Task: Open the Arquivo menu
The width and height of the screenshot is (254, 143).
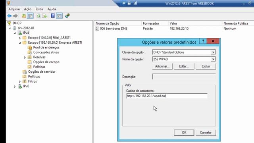Action: 14,9
